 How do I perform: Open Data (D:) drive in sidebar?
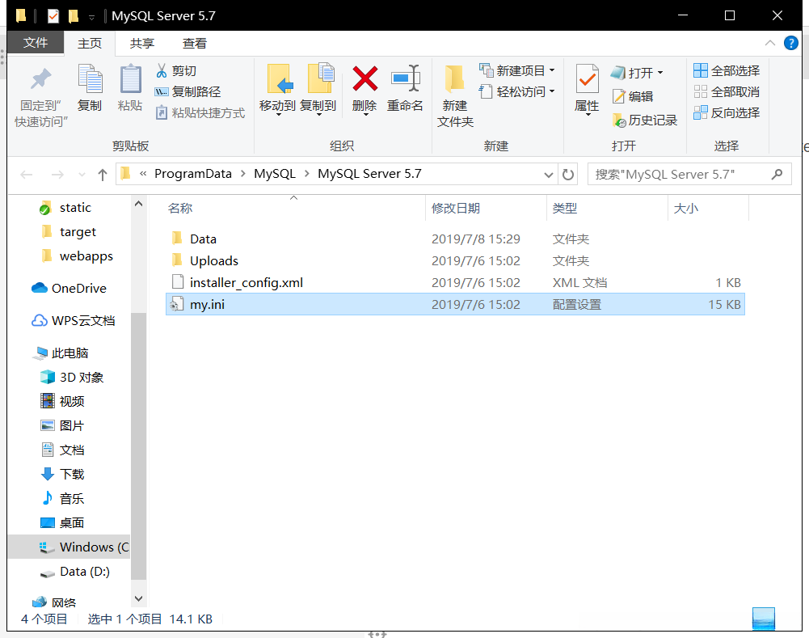coord(75,572)
